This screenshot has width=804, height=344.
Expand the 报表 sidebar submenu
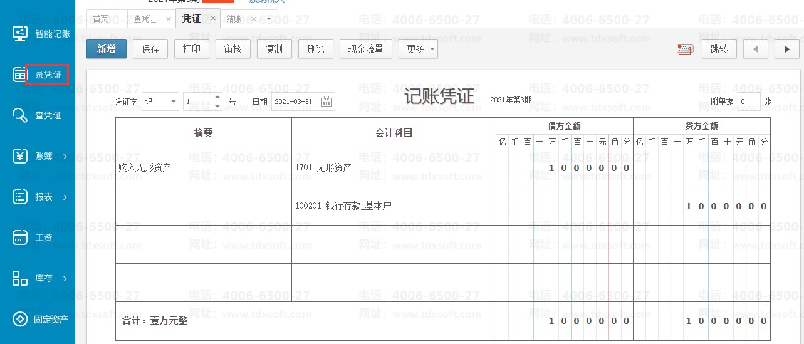click(65, 197)
